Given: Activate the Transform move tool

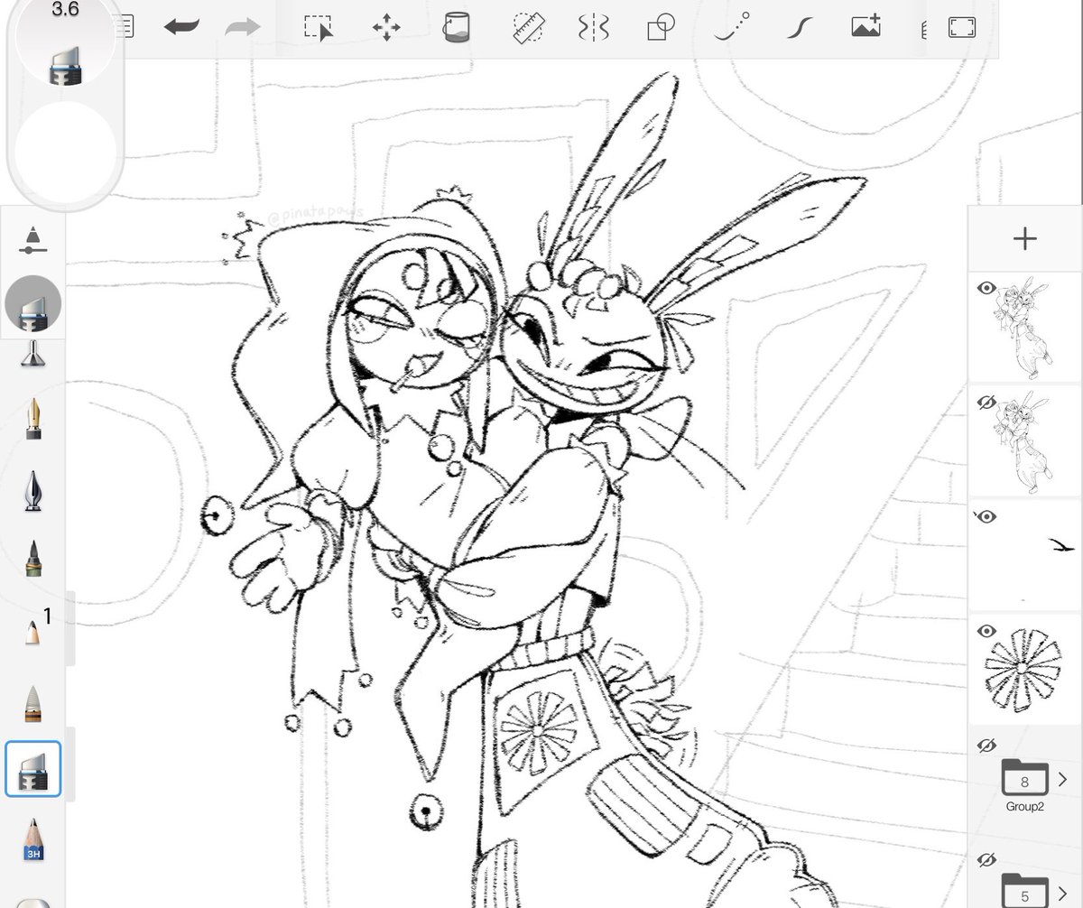Looking at the screenshot, I should pyautogui.click(x=386, y=28).
